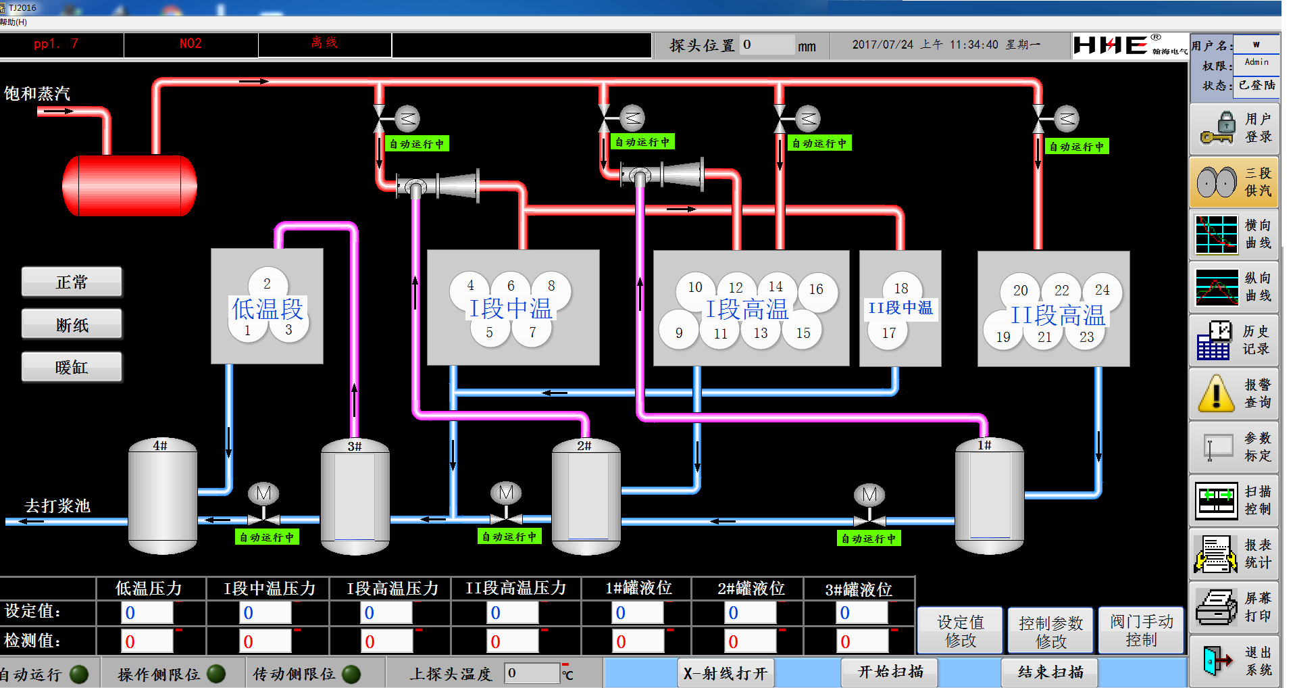Screen dimensions: 1295x688
Task: Select the 三段供汽 steam view button
Action: (1234, 182)
